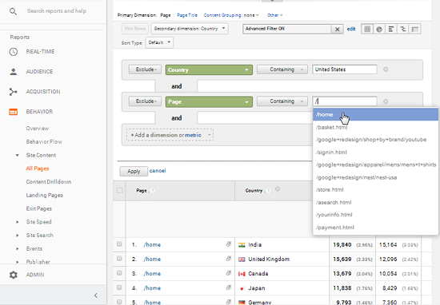Click the cancel link
Viewport: 440px width, 305px height.
(x=158, y=171)
